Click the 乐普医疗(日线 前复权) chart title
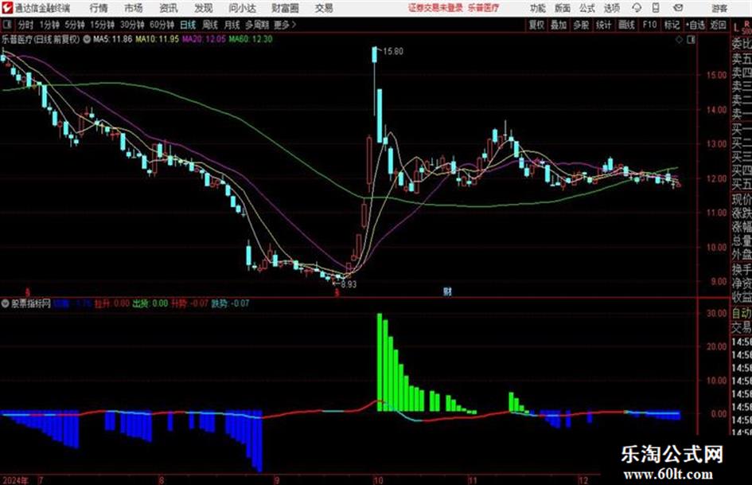Viewport: 752px width, 485px height. point(41,39)
